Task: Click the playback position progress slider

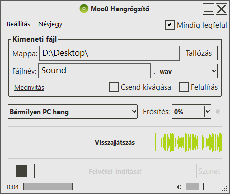Action: 98,186
